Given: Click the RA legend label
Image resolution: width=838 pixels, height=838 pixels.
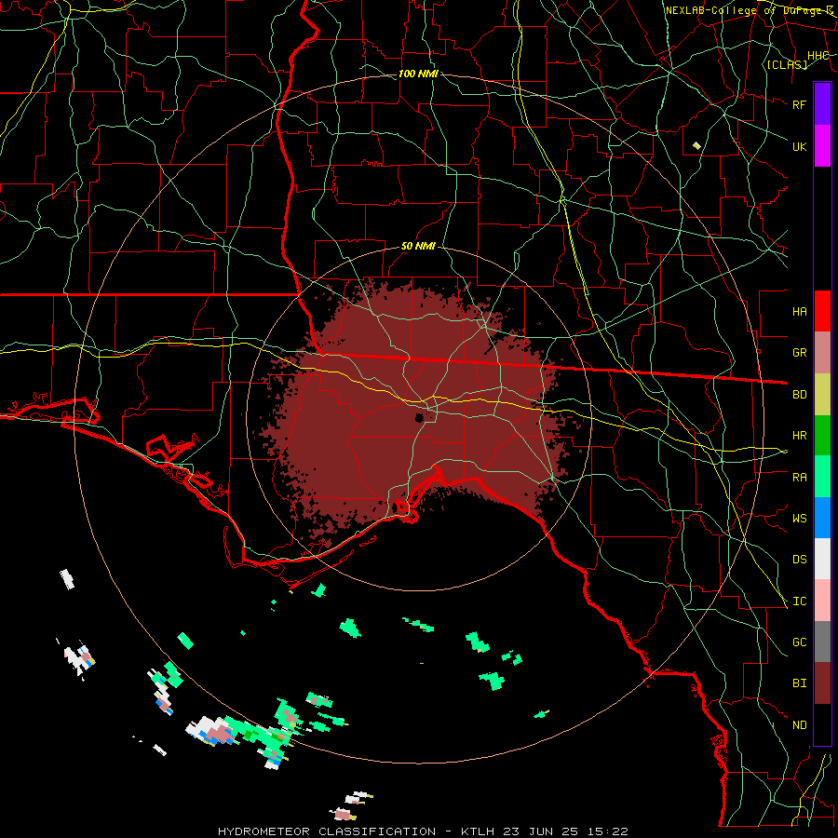Looking at the screenshot, I should click(x=799, y=478).
